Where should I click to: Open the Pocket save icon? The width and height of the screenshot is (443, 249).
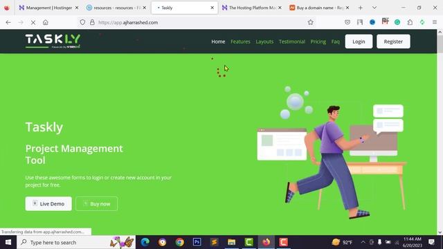coord(347,22)
